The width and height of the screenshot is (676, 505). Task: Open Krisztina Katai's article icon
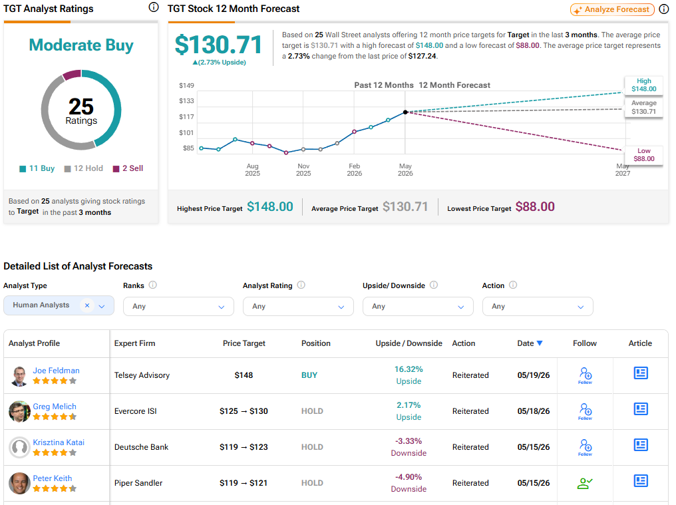click(641, 444)
